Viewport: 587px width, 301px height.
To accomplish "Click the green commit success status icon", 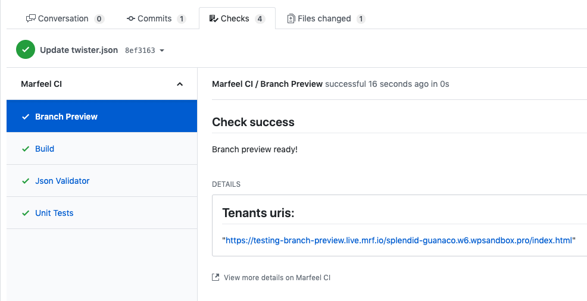I will point(26,50).
